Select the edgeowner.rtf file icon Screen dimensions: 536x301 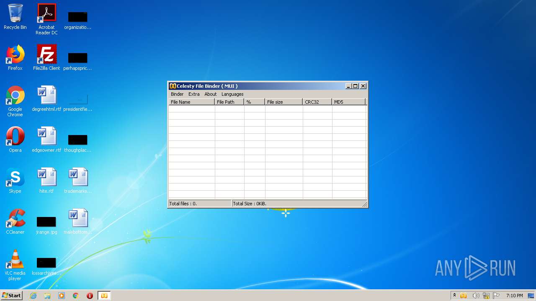[46, 140]
